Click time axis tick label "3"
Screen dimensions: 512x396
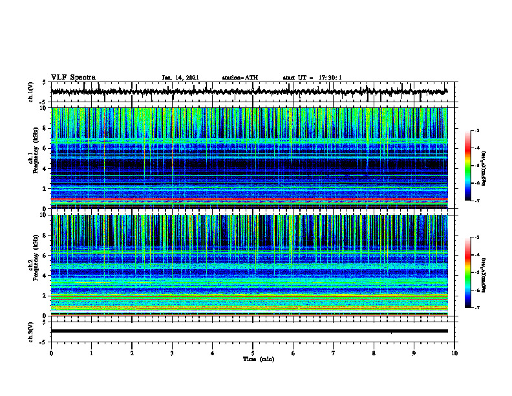point(172,353)
